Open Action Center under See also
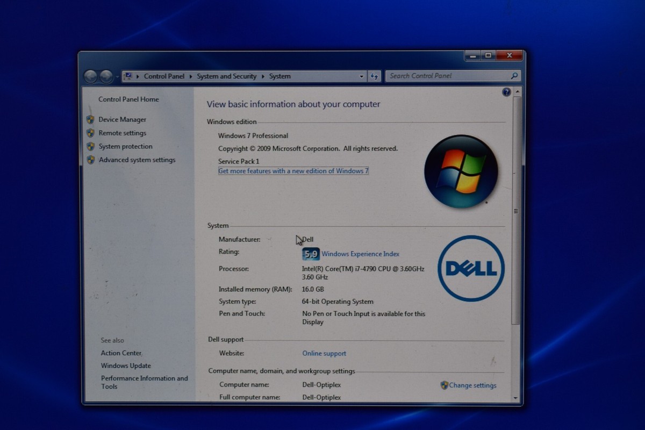This screenshot has width=645, height=430. 121,353
